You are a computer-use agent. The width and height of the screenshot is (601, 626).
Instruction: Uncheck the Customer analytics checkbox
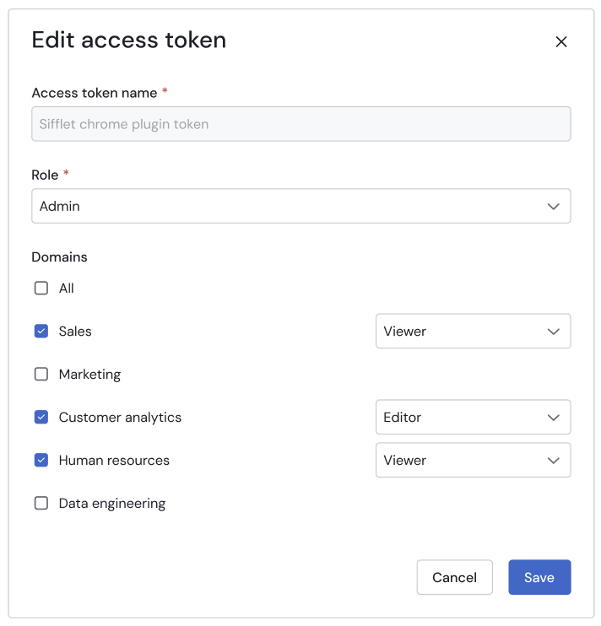(x=41, y=418)
